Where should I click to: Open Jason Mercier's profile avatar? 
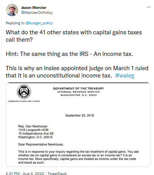[x=12, y=10]
